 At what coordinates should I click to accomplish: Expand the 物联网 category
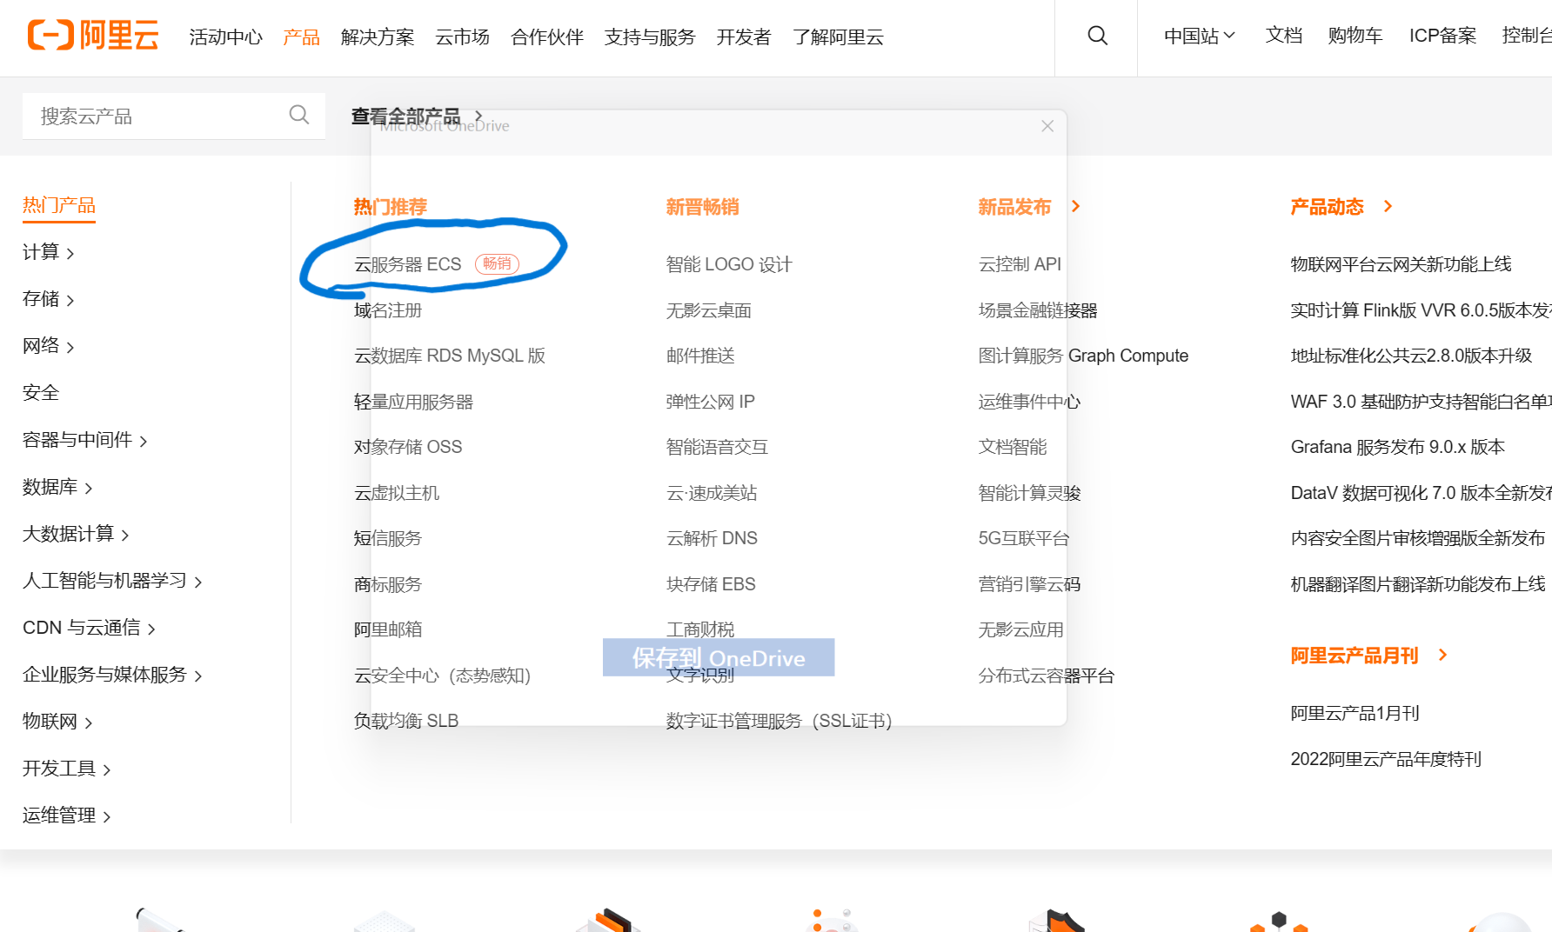[x=57, y=722]
